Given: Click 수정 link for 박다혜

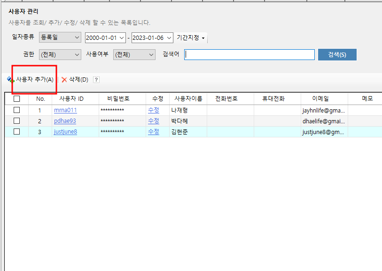Looking at the screenshot, I should 154,121.
